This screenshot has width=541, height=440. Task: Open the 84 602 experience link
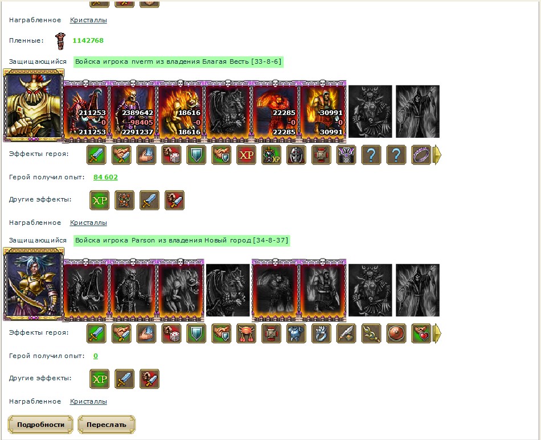105,177
